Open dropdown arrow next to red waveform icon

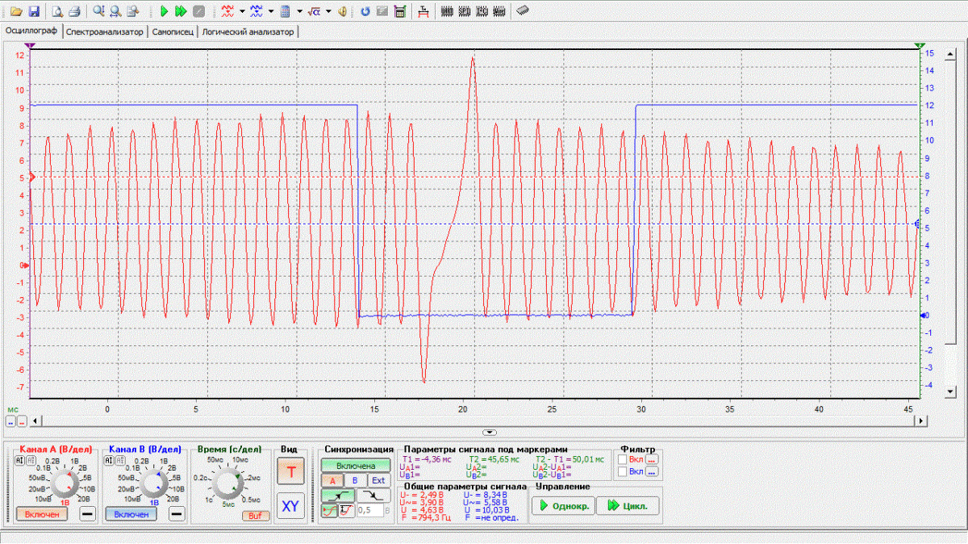point(242,11)
